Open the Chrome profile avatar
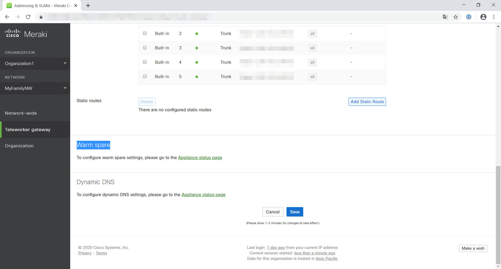This screenshot has width=501, height=269. tap(483, 17)
